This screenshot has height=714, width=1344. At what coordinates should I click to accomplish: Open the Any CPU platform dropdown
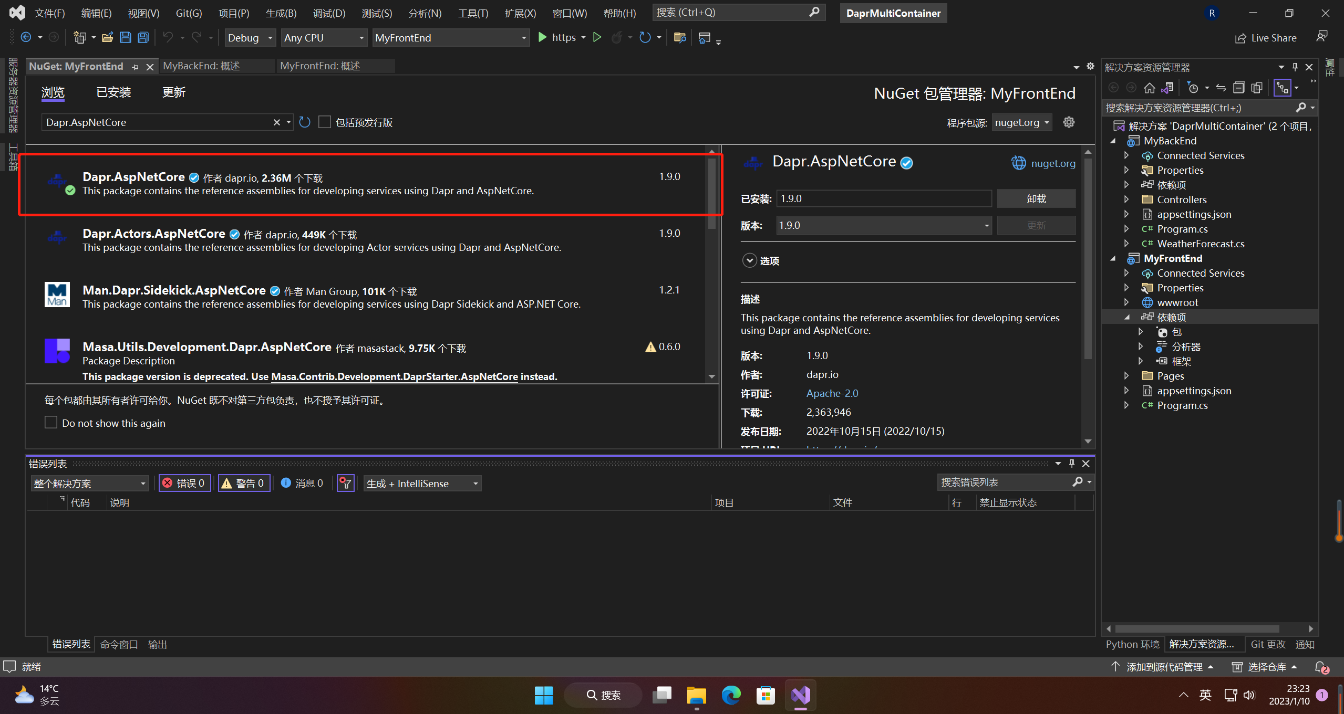(324, 38)
